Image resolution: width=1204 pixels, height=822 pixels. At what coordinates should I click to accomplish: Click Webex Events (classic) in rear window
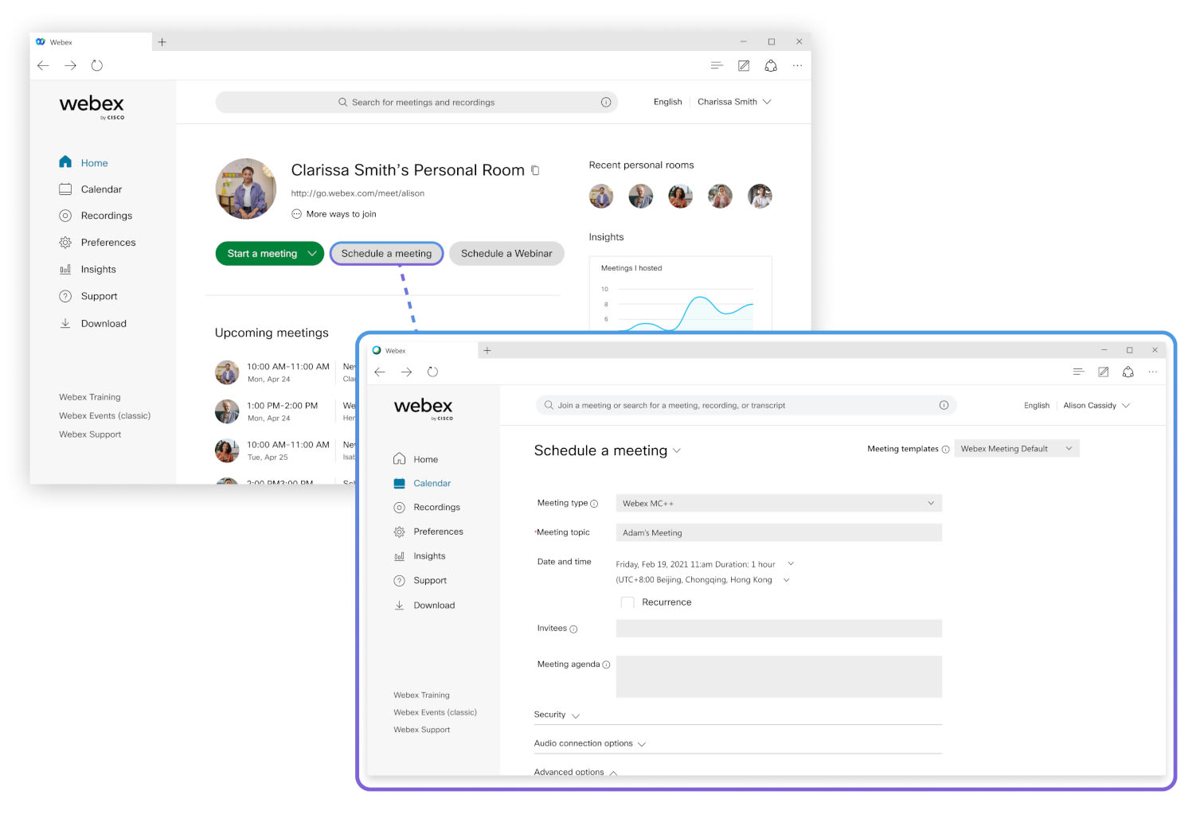(x=104, y=415)
